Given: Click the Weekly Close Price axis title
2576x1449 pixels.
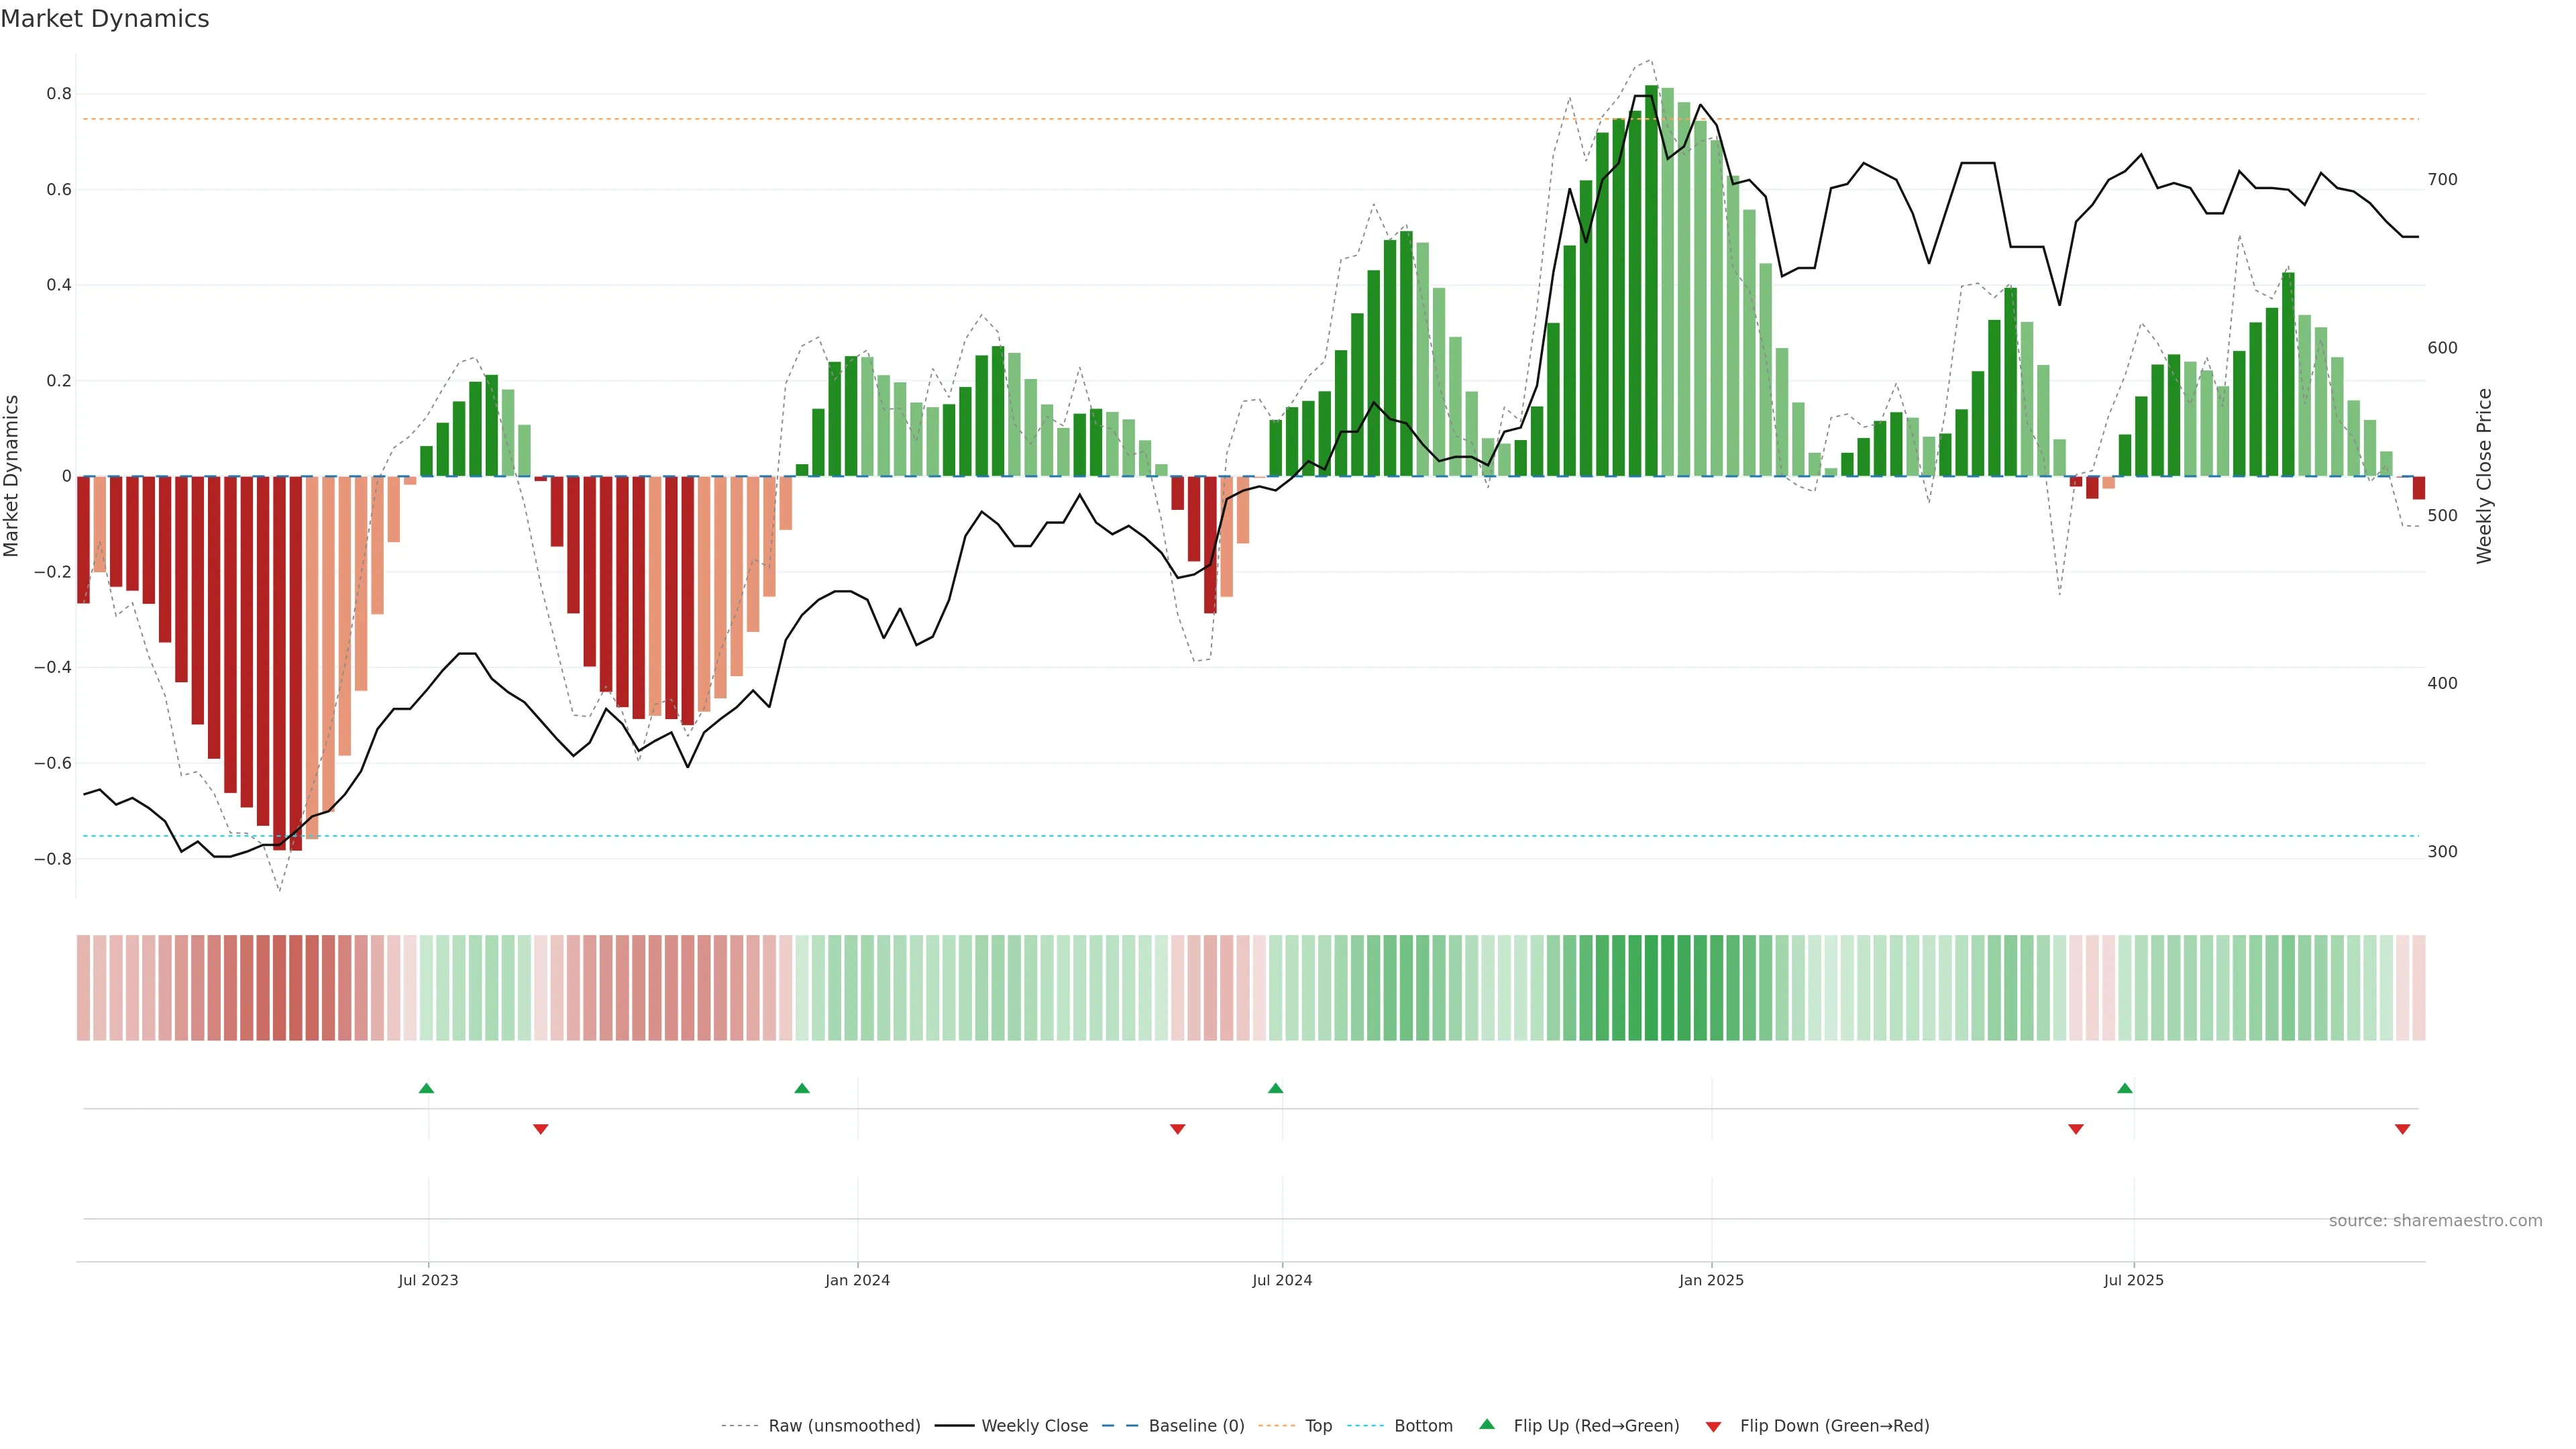Looking at the screenshot, I should (2484, 476).
